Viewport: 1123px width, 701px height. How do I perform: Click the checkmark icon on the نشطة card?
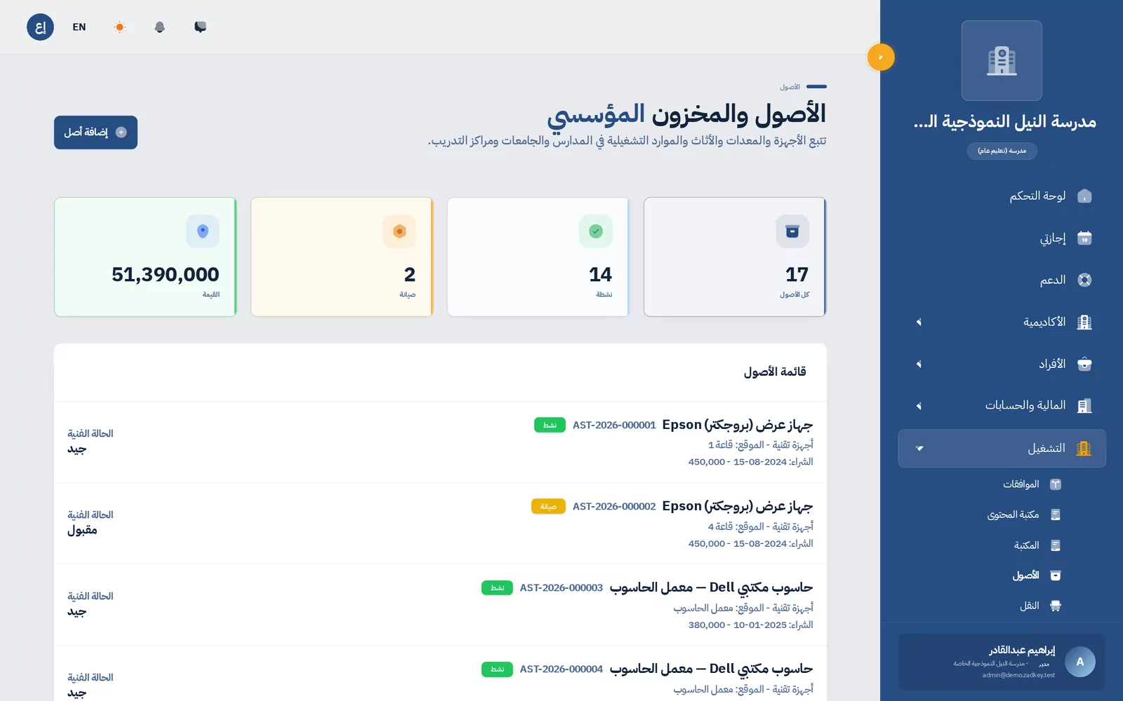(596, 231)
